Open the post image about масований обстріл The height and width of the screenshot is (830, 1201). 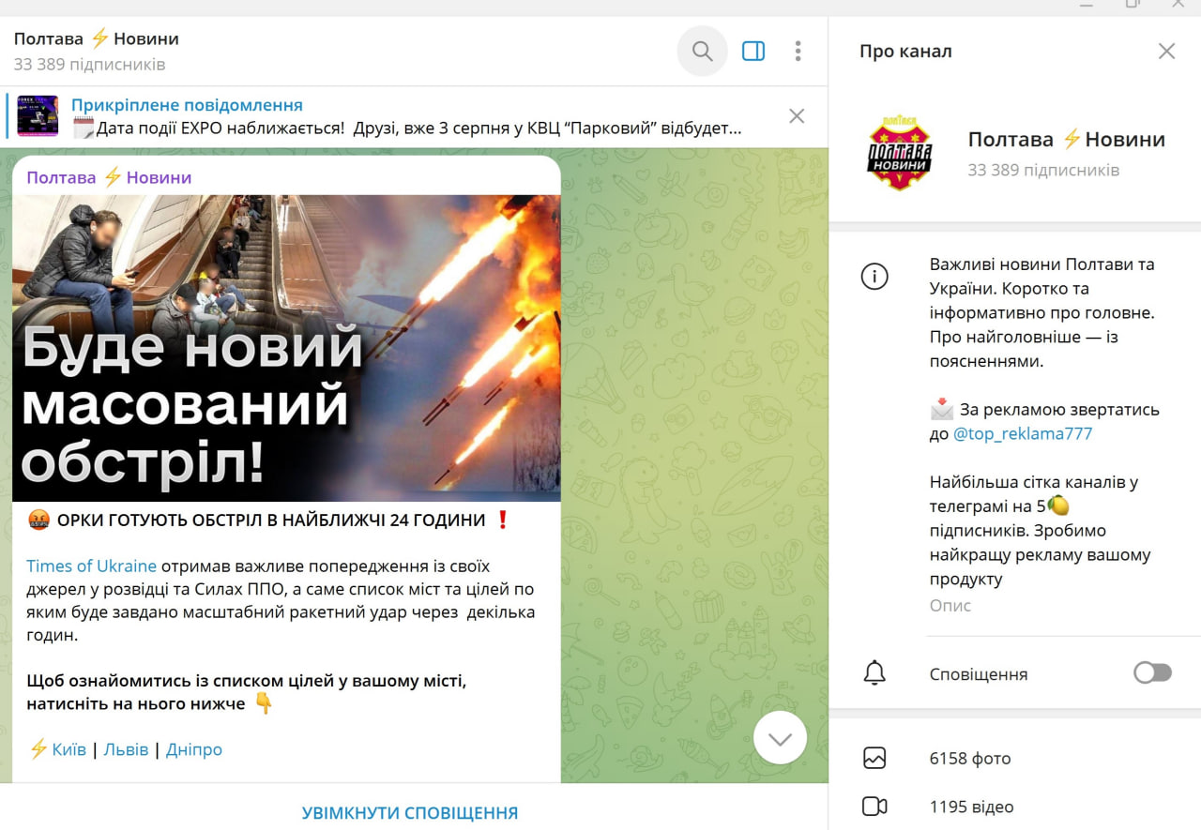pos(286,348)
